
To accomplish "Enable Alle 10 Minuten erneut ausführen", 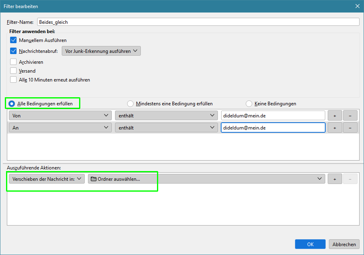I will point(13,80).
